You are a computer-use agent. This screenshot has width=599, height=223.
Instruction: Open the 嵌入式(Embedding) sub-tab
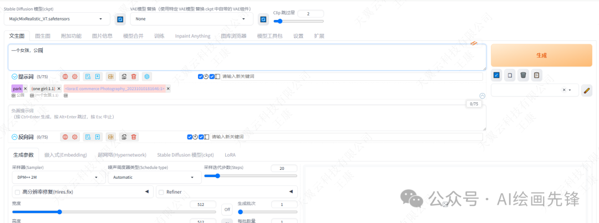(x=65, y=155)
